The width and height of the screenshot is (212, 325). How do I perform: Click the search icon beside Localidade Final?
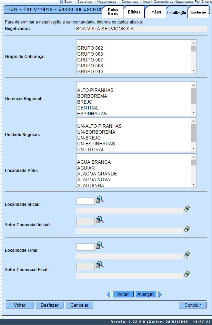pyautogui.click(x=100, y=246)
